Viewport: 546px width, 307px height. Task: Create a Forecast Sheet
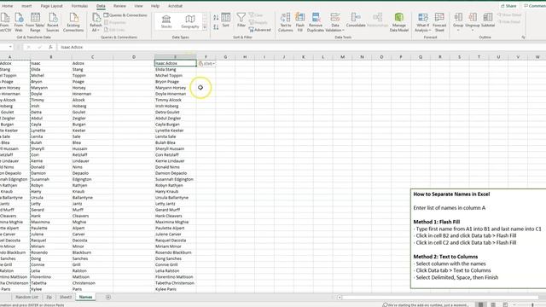[439, 22]
